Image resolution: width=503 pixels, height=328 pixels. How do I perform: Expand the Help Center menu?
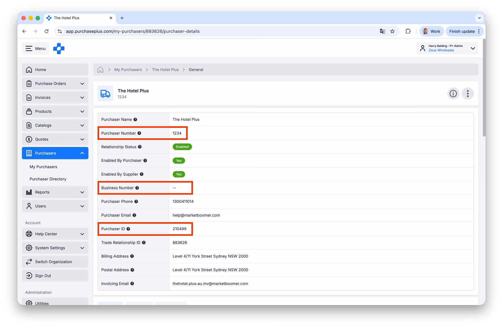pos(55,234)
